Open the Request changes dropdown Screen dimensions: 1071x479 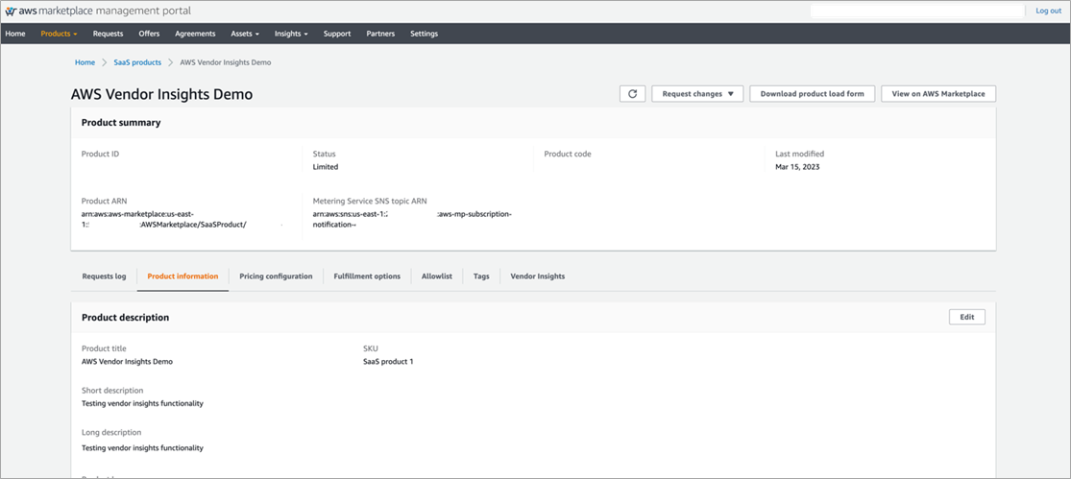coord(697,94)
